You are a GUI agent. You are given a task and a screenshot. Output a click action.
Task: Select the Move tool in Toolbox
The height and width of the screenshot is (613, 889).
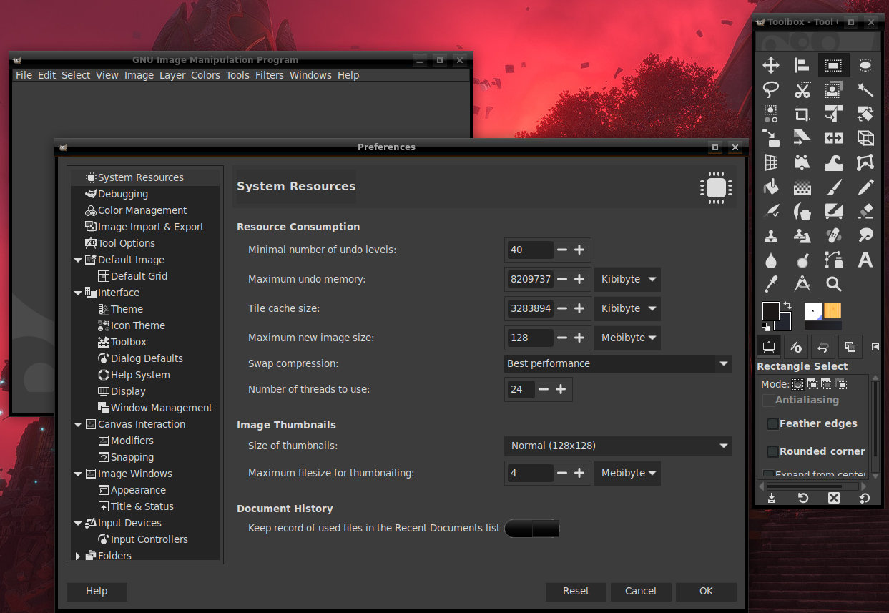click(x=771, y=66)
